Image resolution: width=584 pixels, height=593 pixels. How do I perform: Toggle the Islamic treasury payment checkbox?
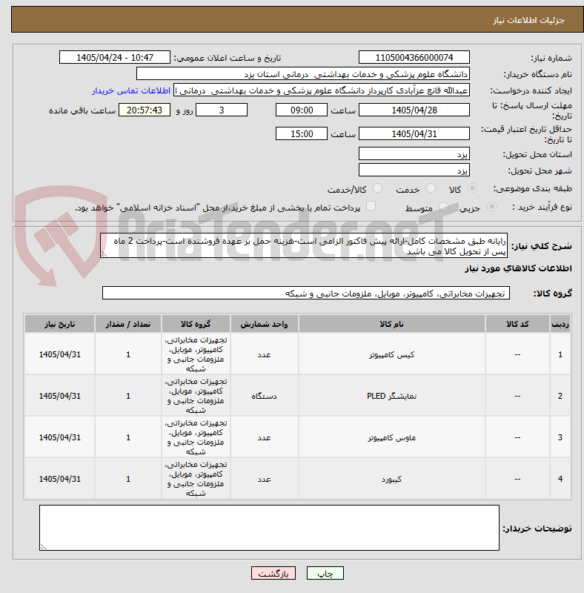(371, 206)
